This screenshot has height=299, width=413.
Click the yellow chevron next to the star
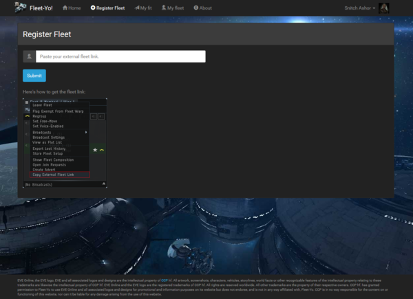(102, 149)
